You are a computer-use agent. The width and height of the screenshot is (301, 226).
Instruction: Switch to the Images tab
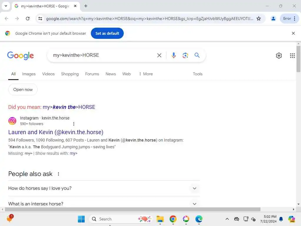pyautogui.click(x=29, y=74)
